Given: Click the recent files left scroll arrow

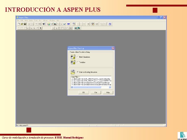Looking at the screenshot, I should 72,87.
